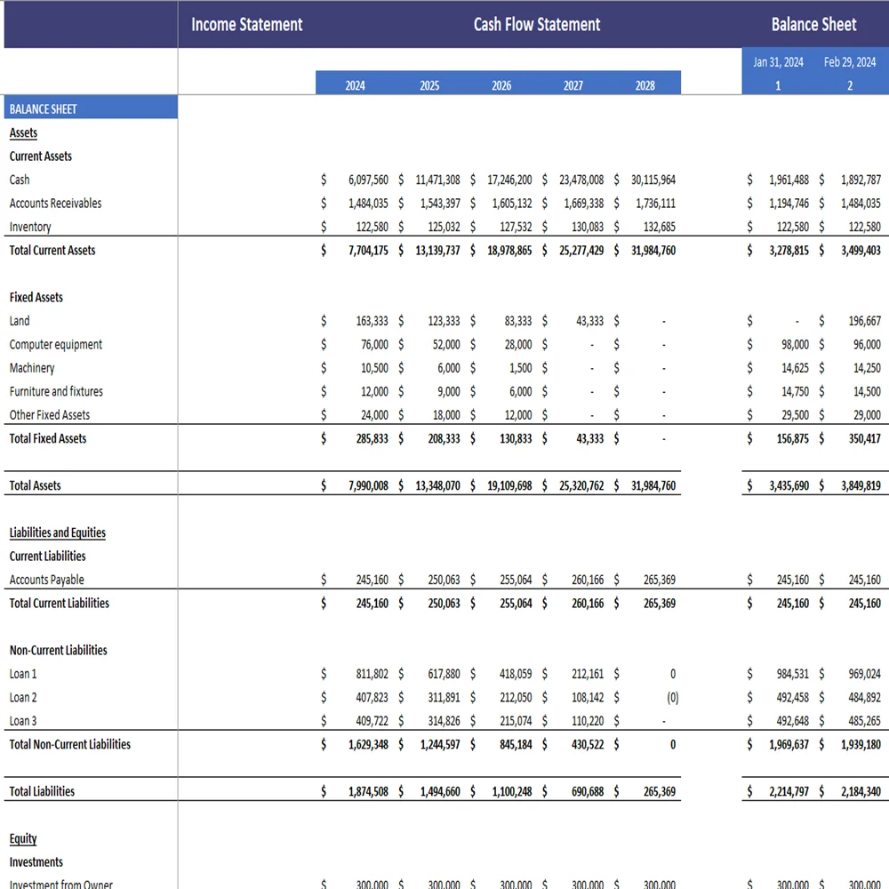Select the Jan 31, 2024 date header
889x889 pixels.
pyautogui.click(x=778, y=62)
